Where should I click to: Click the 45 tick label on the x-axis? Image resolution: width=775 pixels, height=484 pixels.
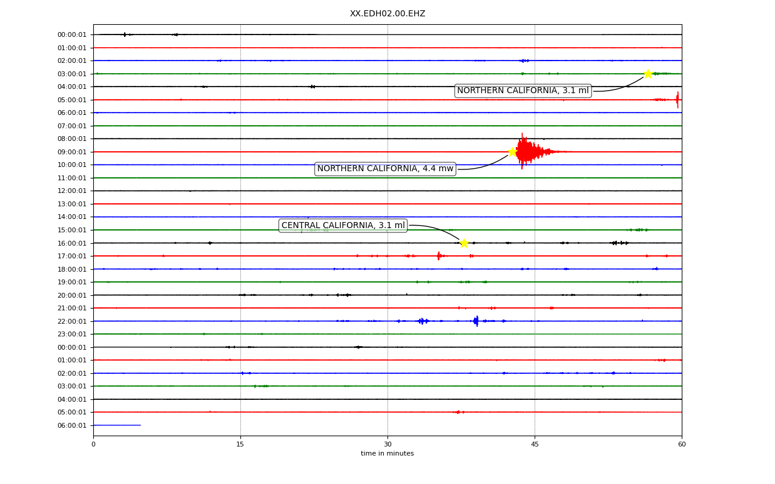click(535, 445)
